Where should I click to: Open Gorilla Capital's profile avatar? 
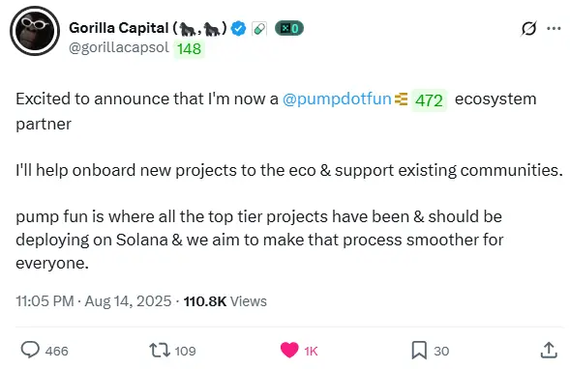click(x=35, y=31)
